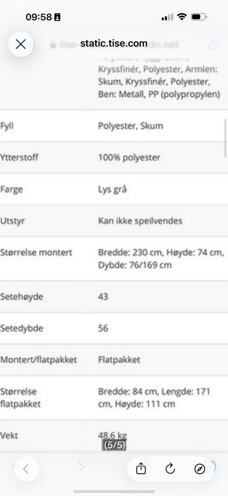The image size is (228, 496).
Task: Tap the static.tise.com address bar
Action: click(x=114, y=43)
